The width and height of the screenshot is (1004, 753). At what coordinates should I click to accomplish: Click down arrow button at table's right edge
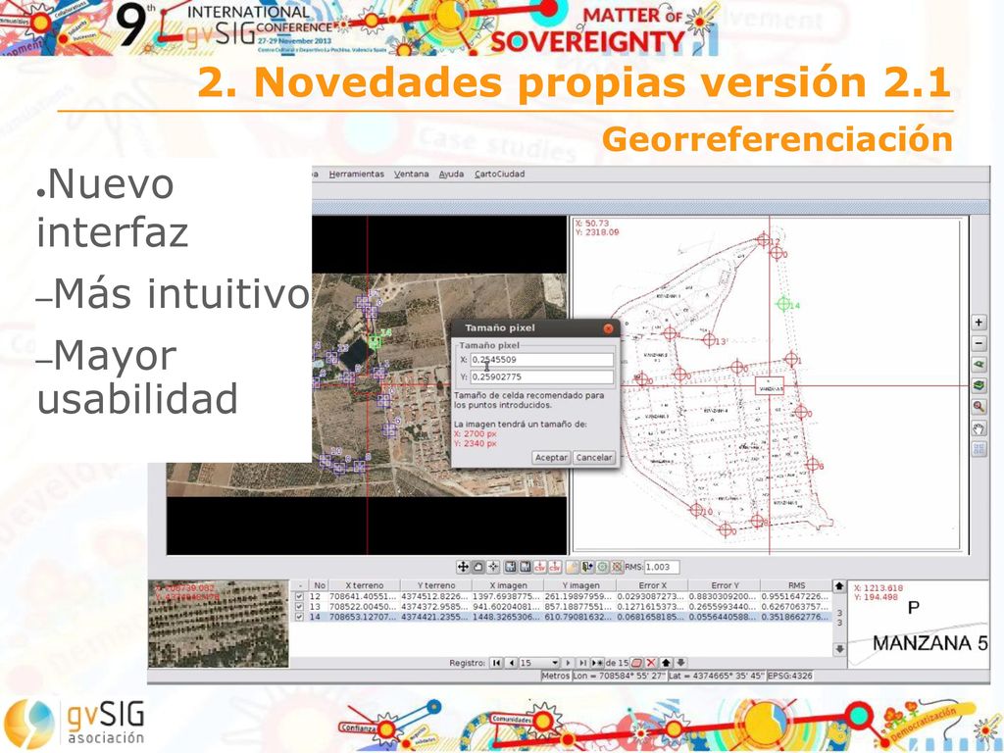[839, 649]
